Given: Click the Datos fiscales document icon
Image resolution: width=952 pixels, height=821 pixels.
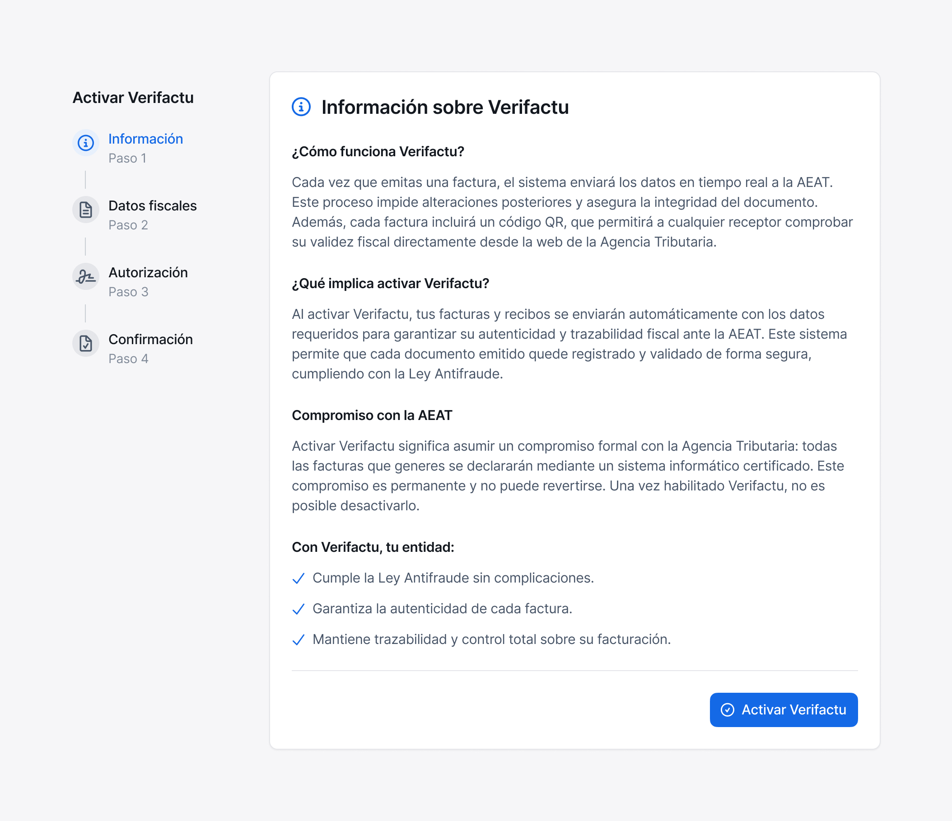Looking at the screenshot, I should 85,210.
